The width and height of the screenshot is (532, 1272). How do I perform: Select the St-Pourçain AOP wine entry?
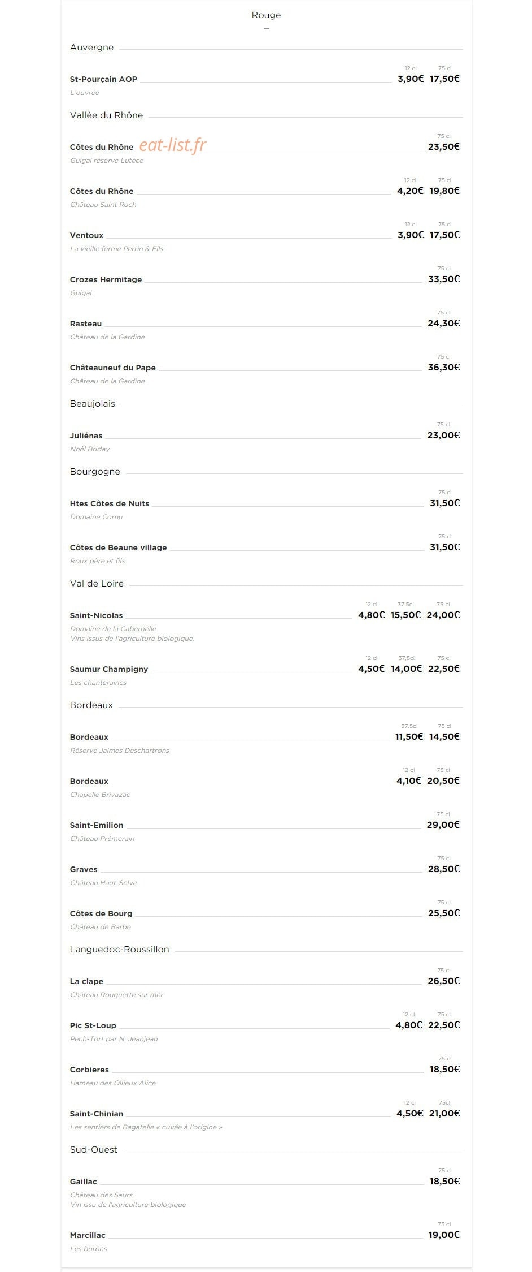[103, 79]
